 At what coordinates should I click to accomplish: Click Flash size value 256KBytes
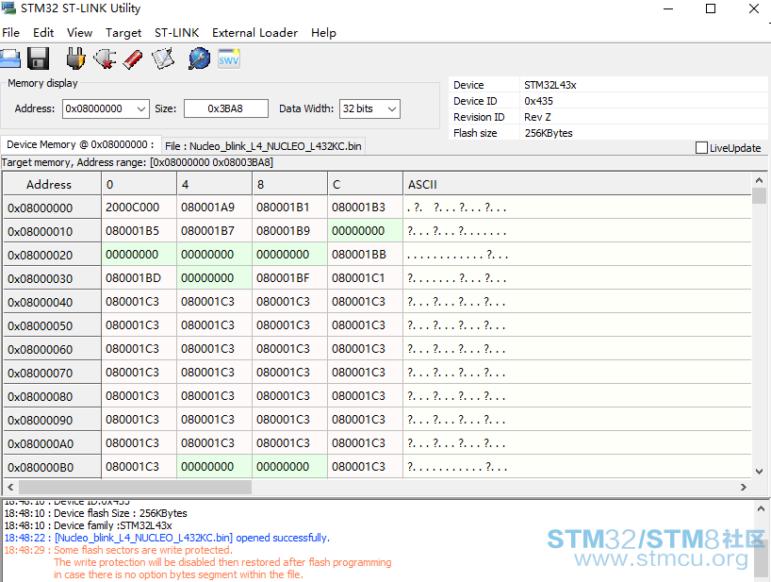[x=549, y=133]
